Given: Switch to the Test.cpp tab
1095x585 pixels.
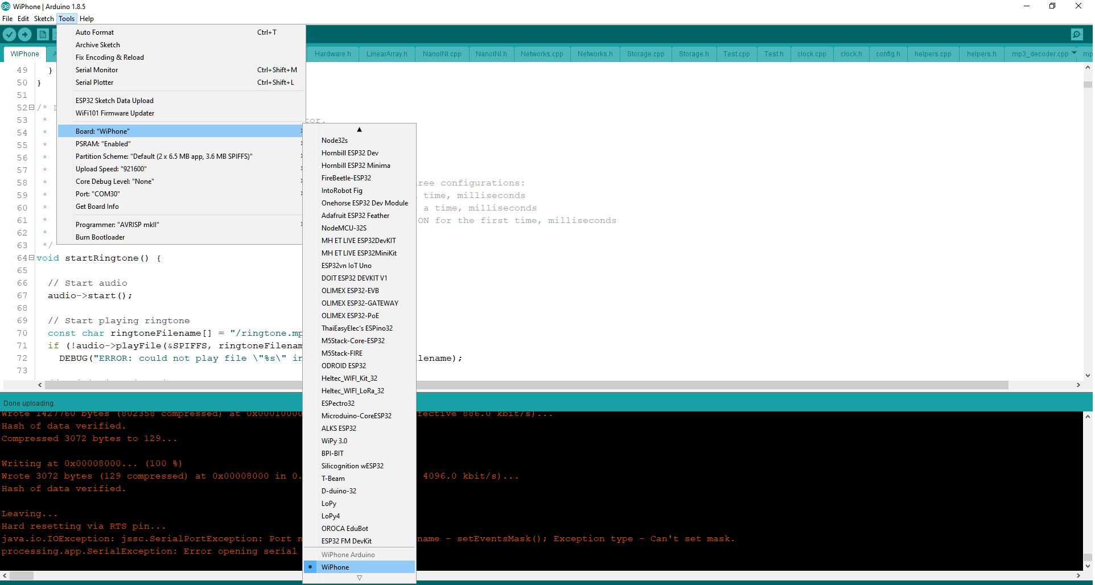Looking at the screenshot, I should point(736,53).
